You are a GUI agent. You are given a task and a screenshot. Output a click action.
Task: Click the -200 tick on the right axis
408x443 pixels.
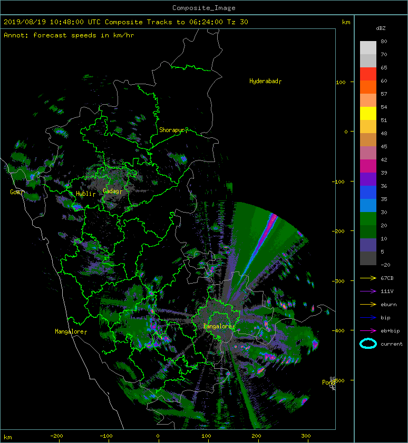pos(338,231)
